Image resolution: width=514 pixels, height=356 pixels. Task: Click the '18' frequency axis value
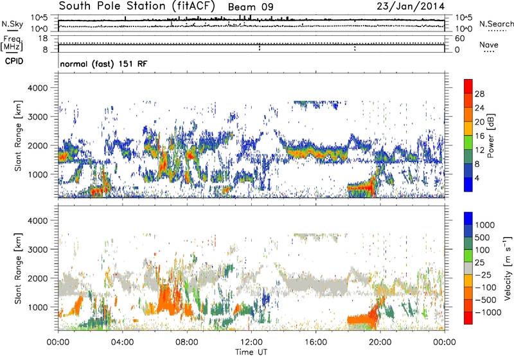[43, 39]
